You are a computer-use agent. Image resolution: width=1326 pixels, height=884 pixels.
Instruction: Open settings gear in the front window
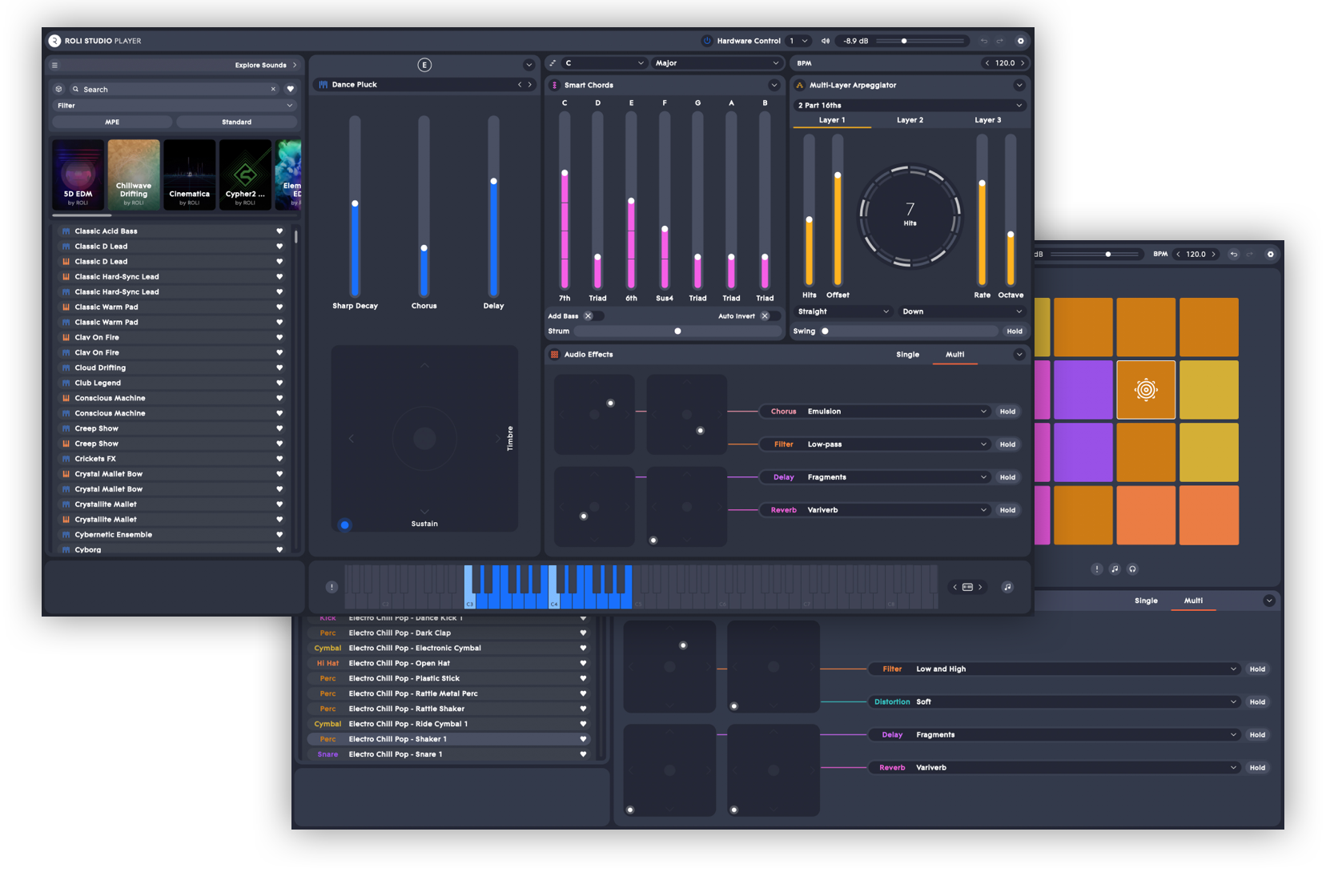pos(1020,41)
